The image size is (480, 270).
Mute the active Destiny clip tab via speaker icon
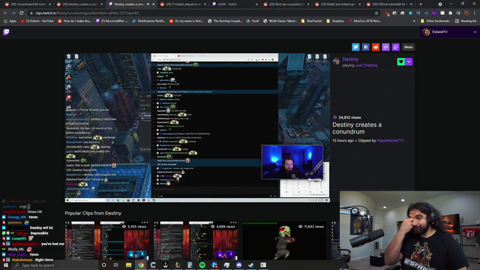point(148,4)
